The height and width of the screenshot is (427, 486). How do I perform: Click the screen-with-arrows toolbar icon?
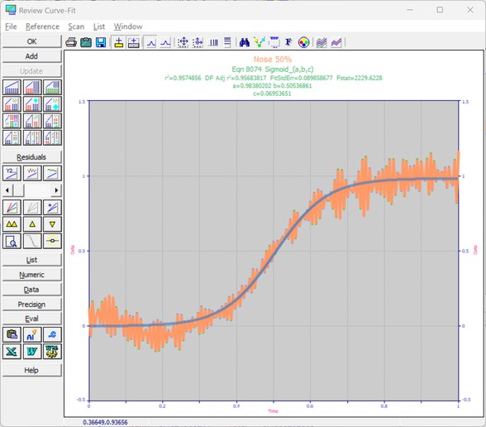[274, 42]
